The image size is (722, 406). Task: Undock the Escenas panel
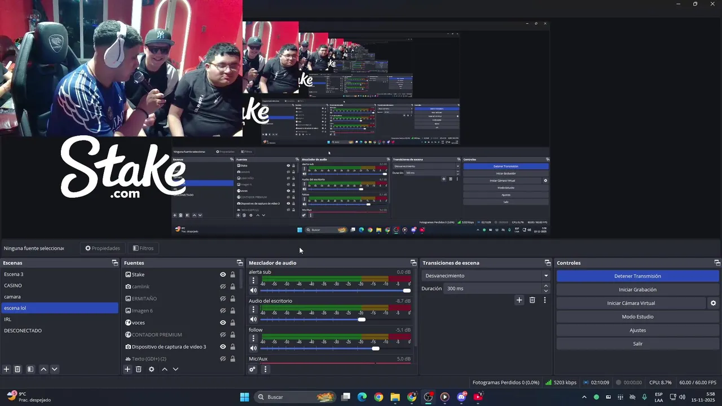tap(115, 263)
